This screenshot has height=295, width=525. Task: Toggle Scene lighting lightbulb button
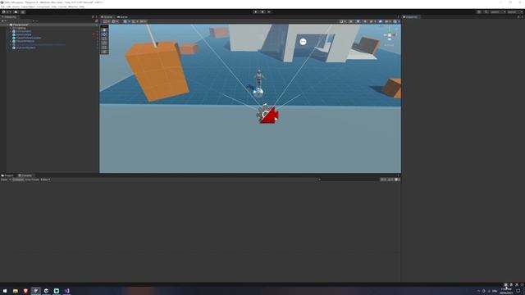click(x=358, y=21)
